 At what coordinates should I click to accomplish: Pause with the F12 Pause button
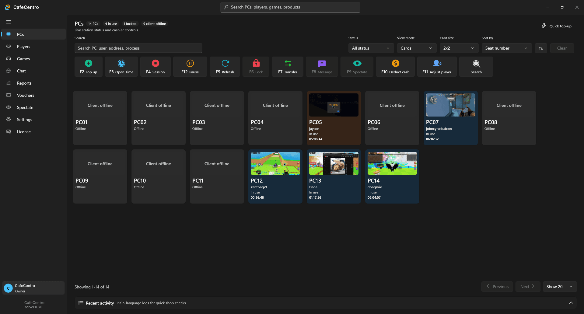click(x=190, y=67)
